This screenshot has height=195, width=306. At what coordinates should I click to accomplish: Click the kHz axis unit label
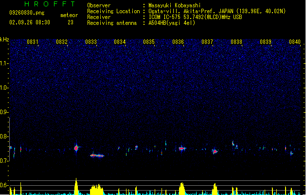coord(4,39)
